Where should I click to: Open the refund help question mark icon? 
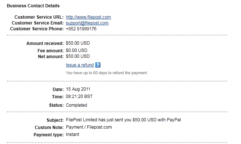coord(98,65)
